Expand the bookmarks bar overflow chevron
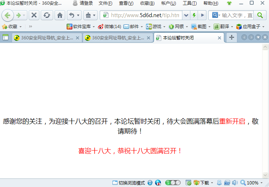269x187 pixels. coord(31,27)
